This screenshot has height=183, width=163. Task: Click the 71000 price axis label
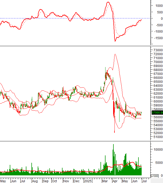tap(158, 58)
